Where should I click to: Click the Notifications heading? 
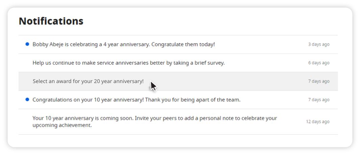(51, 21)
